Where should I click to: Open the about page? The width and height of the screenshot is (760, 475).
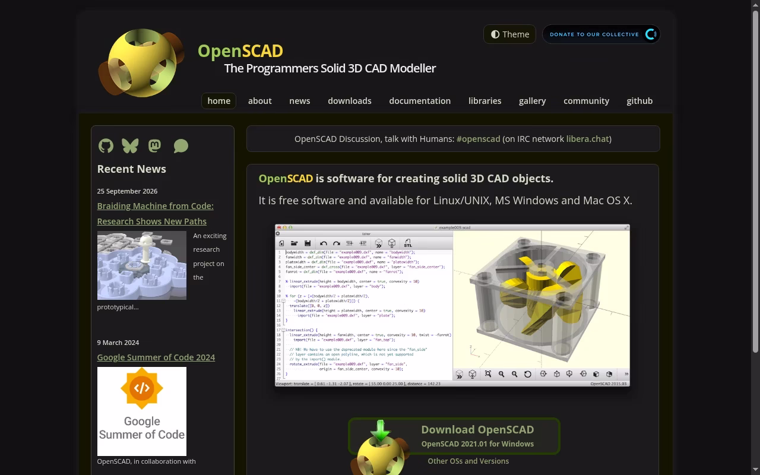260,101
